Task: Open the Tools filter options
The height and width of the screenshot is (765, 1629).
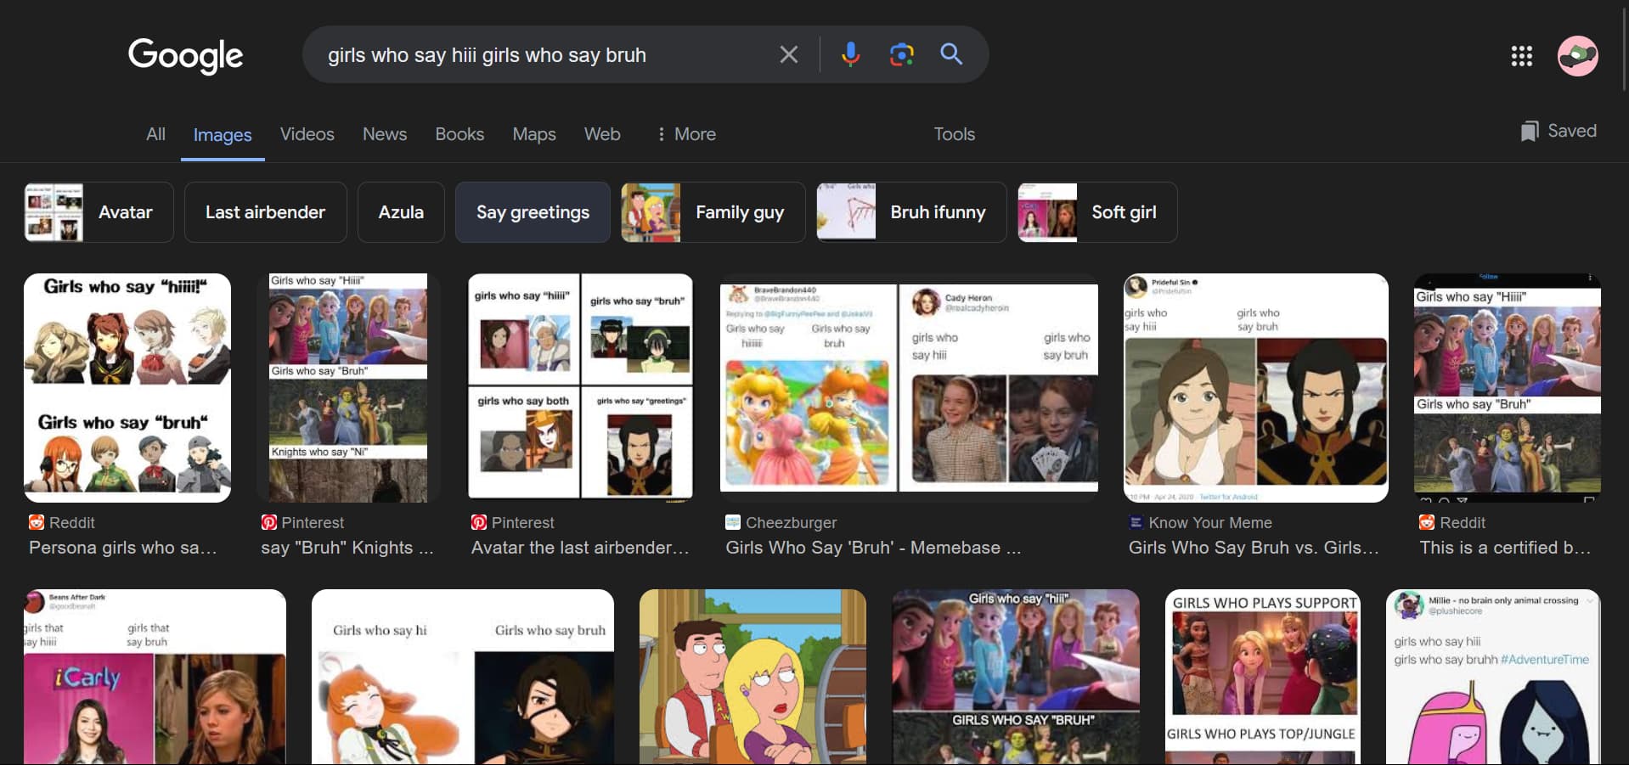Action: (x=955, y=134)
